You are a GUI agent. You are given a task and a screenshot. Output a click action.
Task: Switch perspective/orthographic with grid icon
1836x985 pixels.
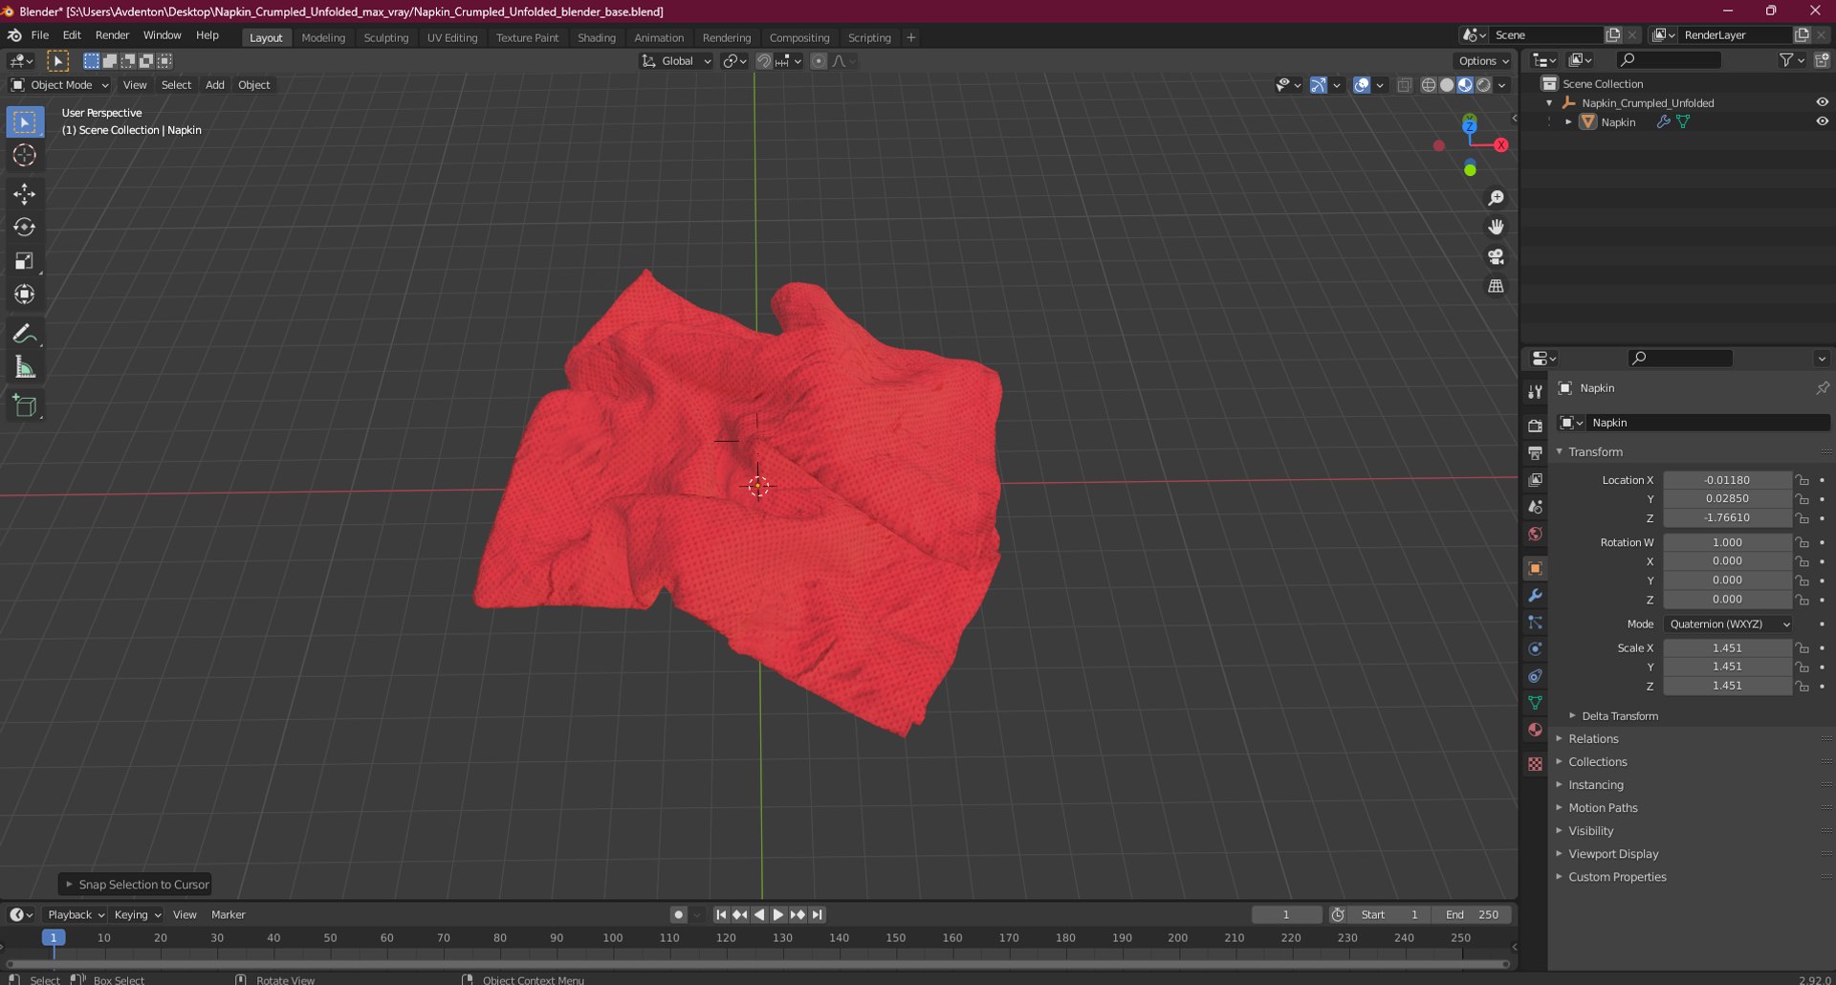[x=1496, y=287]
